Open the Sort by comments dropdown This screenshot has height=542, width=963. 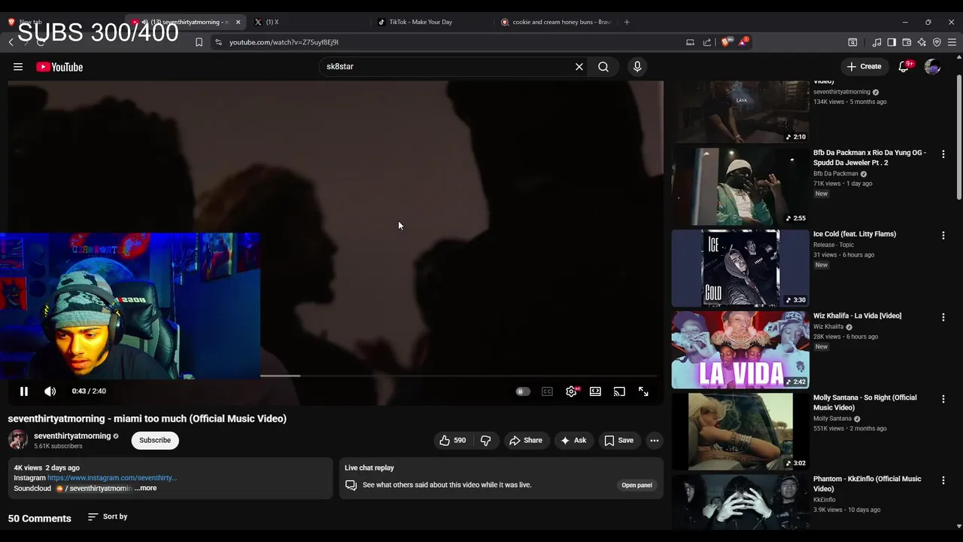coord(108,517)
